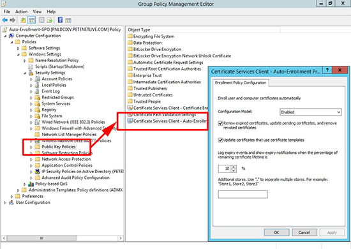The height and width of the screenshot is (249, 351).
Task: Select Trusted Root Certification Authorities item
Action: (x=167, y=69)
